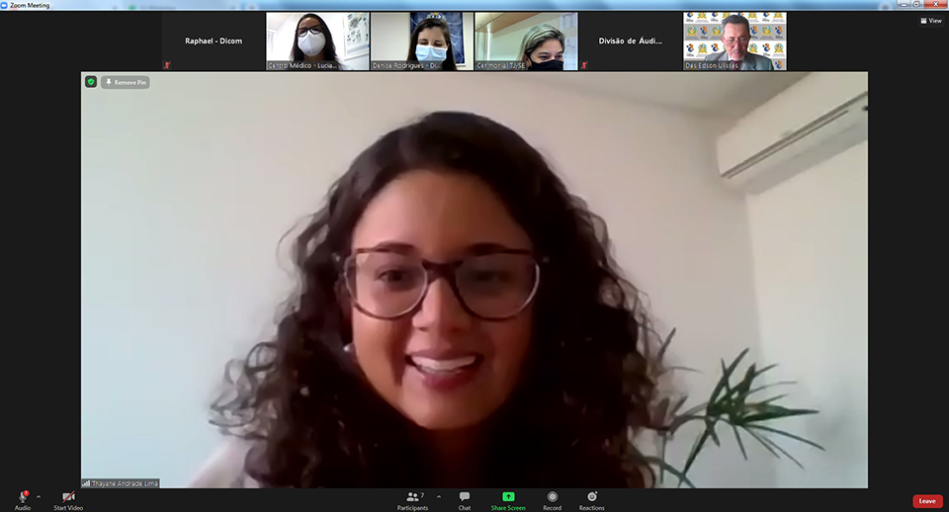The height and width of the screenshot is (512, 949).
Task: Select Raphael - Dicom participant tile
Action: (213, 42)
